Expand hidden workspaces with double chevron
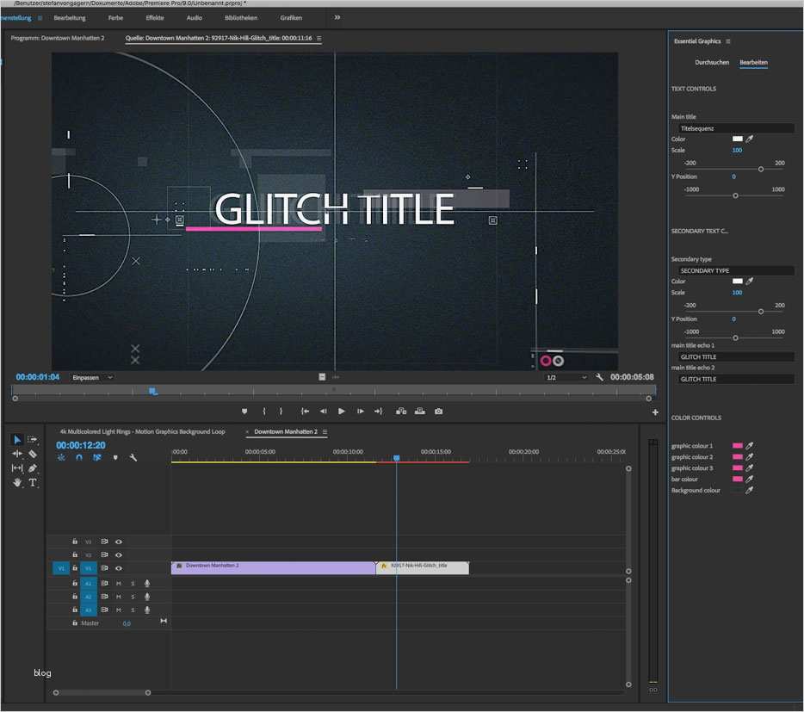Screen dimensions: 804x712 click(337, 17)
